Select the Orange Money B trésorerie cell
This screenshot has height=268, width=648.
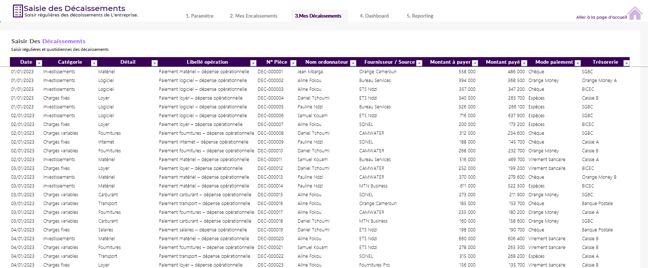pyautogui.click(x=599, y=177)
